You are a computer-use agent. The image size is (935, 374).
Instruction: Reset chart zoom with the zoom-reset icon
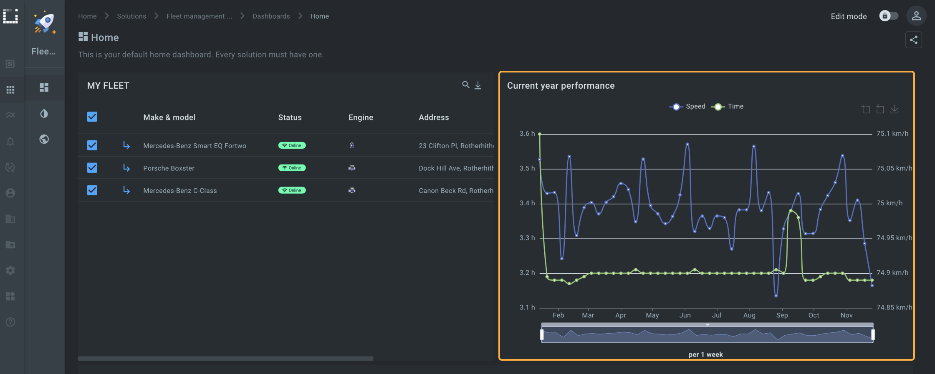tap(880, 109)
